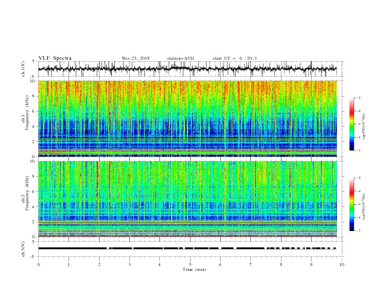Click the "station=ATH" header label

tap(180, 58)
